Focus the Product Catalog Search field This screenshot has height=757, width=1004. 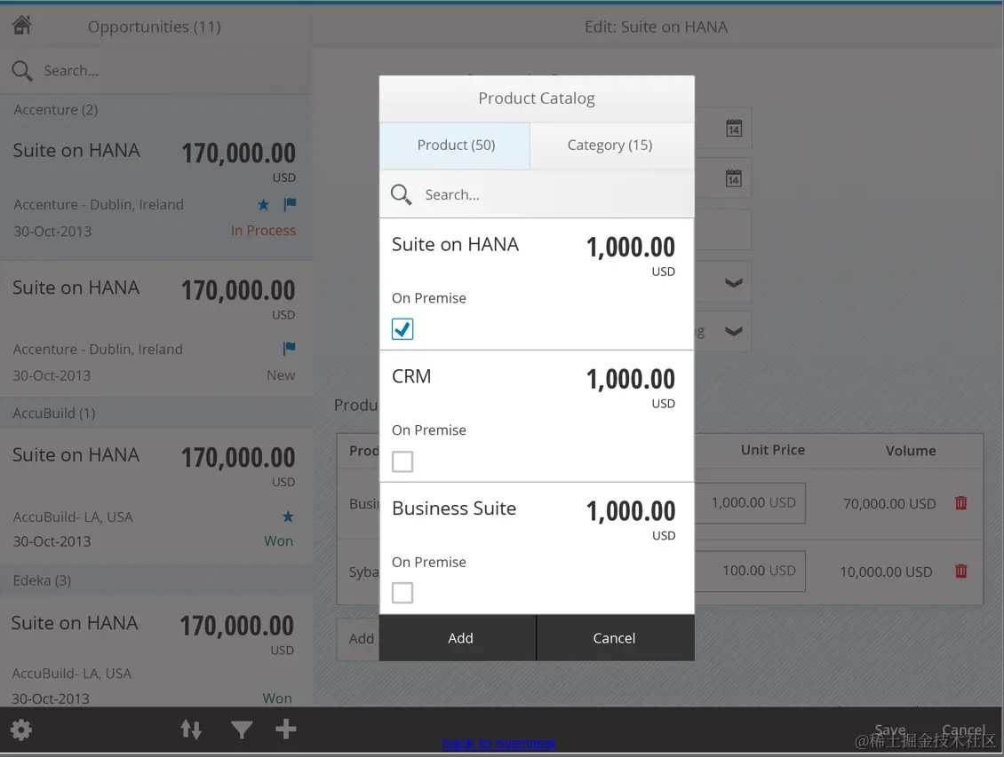pos(538,194)
